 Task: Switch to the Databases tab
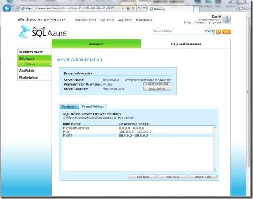(x=69, y=106)
